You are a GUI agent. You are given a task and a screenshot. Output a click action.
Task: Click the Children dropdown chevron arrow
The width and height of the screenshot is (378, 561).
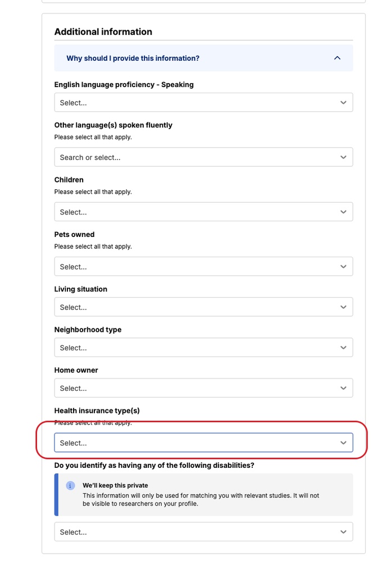343,212
